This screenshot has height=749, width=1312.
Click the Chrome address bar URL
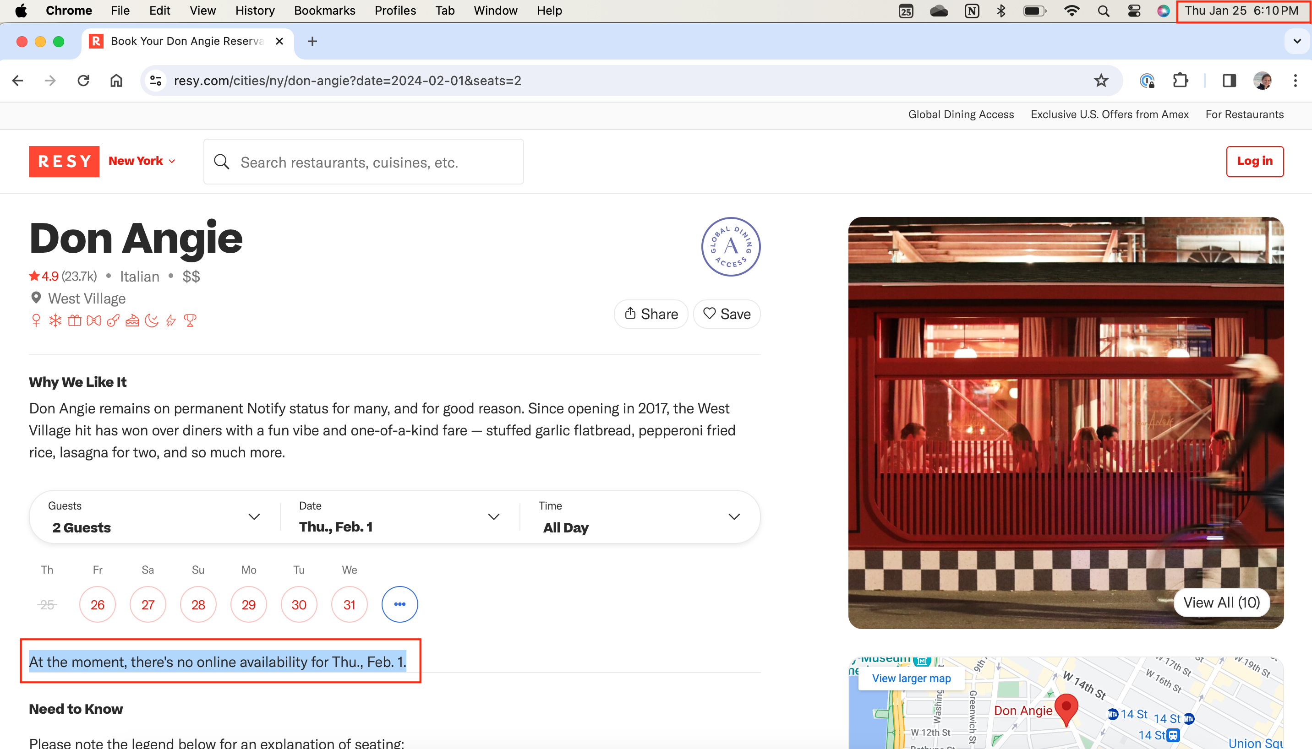pyautogui.click(x=347, y=81)
